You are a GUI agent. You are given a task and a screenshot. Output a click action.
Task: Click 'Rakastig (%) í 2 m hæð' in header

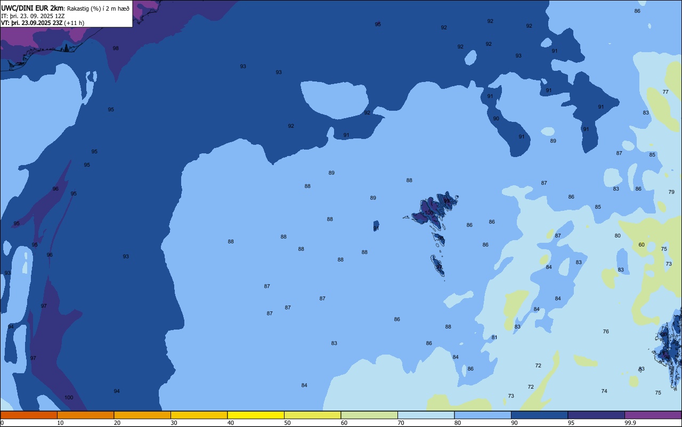(98, 8)
